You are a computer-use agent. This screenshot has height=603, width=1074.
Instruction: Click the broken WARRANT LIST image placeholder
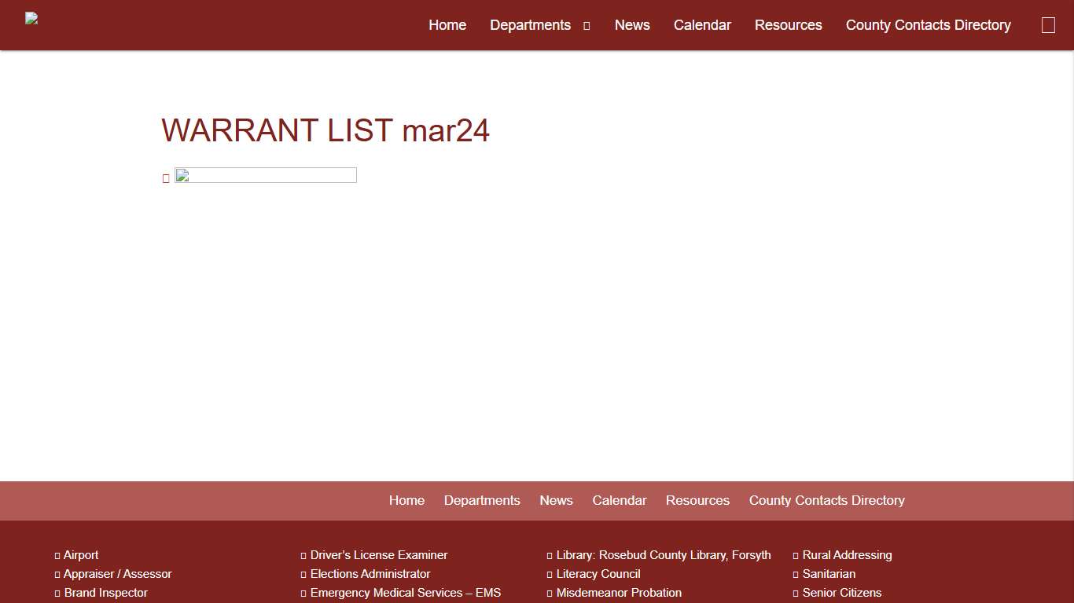265,174
